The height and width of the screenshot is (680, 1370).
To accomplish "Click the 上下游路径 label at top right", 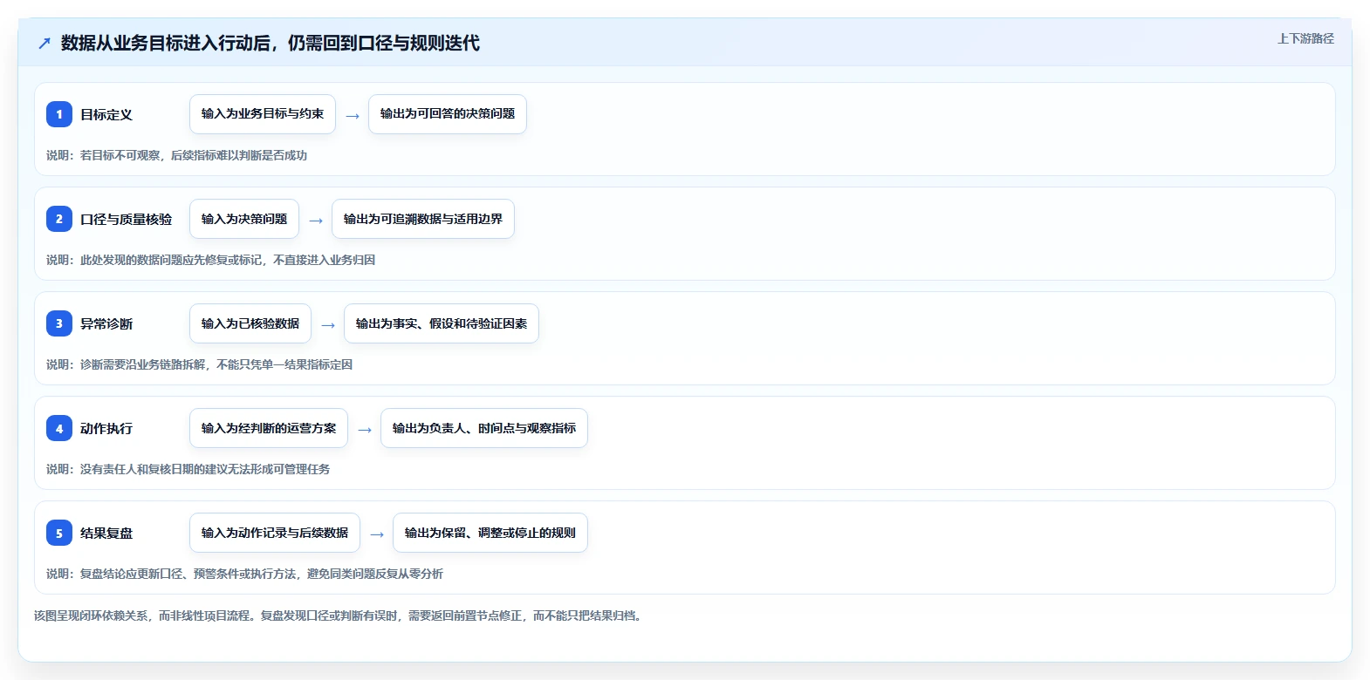I will 1305,38.
